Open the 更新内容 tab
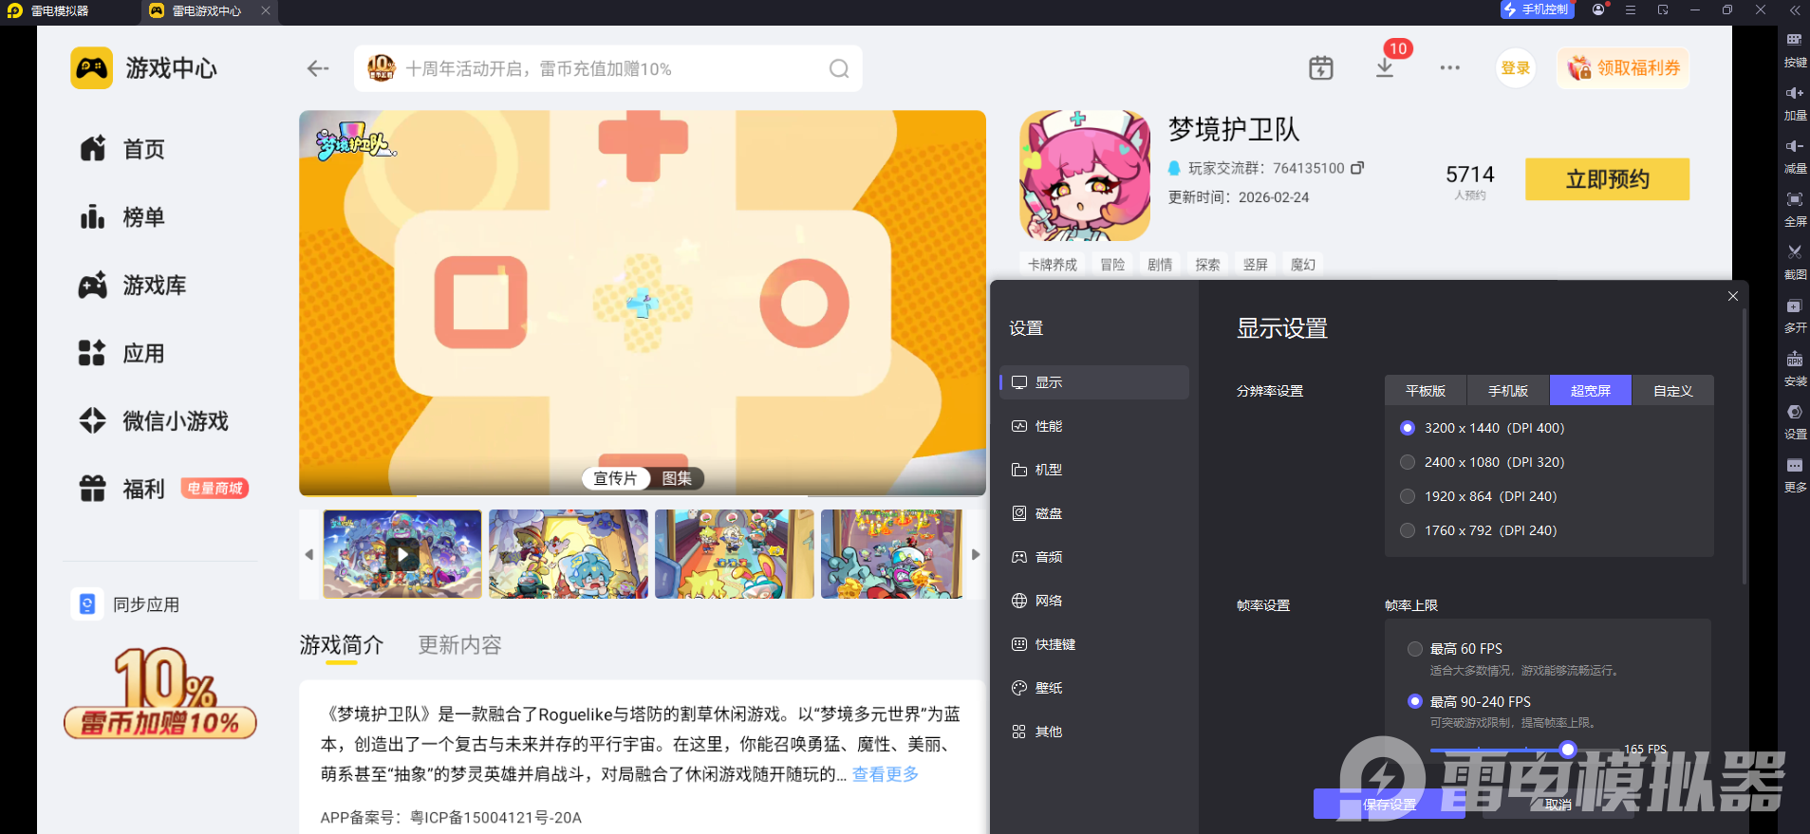The height and width of the screenshot is (834, 1810). [x=460, y=645]
